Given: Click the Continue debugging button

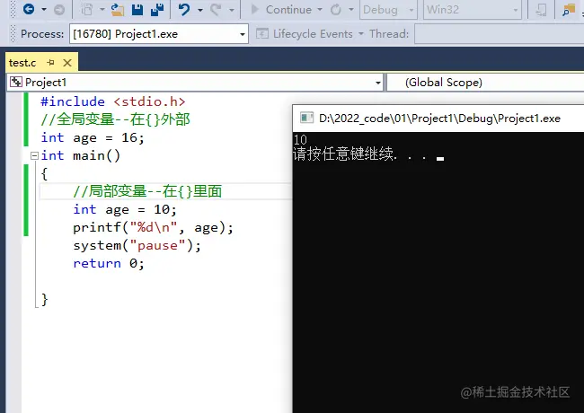Looking at the screenshot, I should pyautogui.click(x=281, y=10).
